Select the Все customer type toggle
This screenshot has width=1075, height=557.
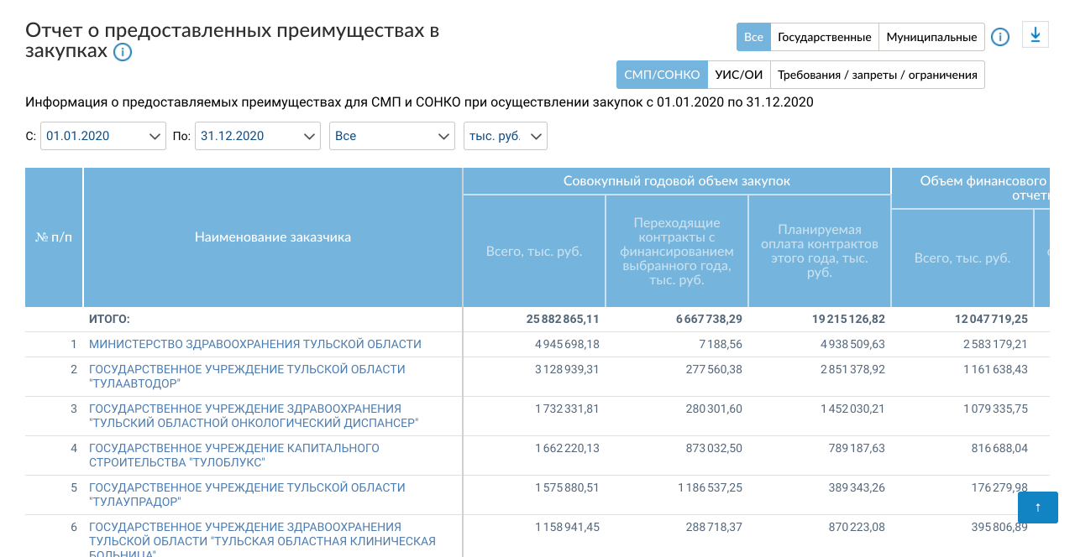pos(753,37)
